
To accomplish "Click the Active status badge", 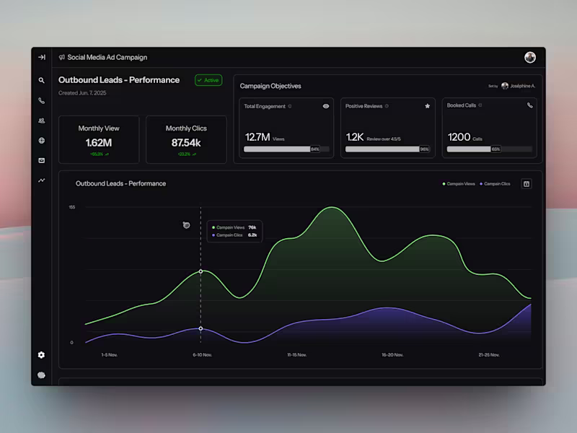I will coord(208,80).
